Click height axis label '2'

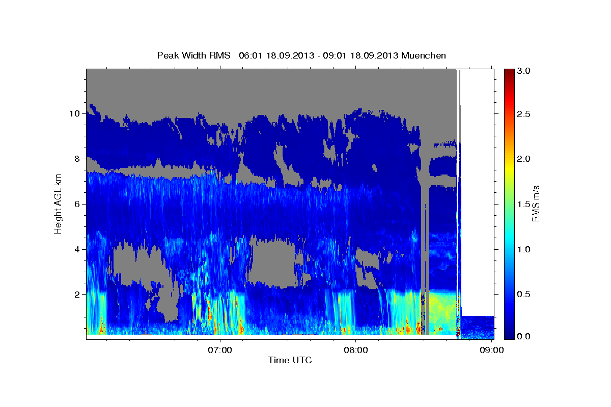click(77, 295)
